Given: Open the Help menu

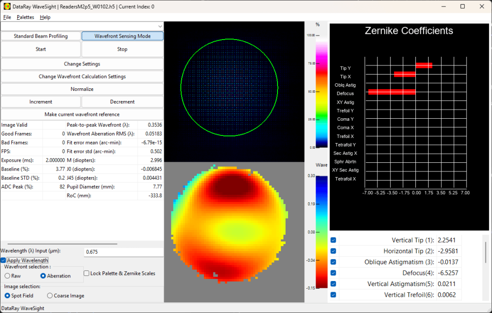Looking at the screenshot, I should 45,17.
